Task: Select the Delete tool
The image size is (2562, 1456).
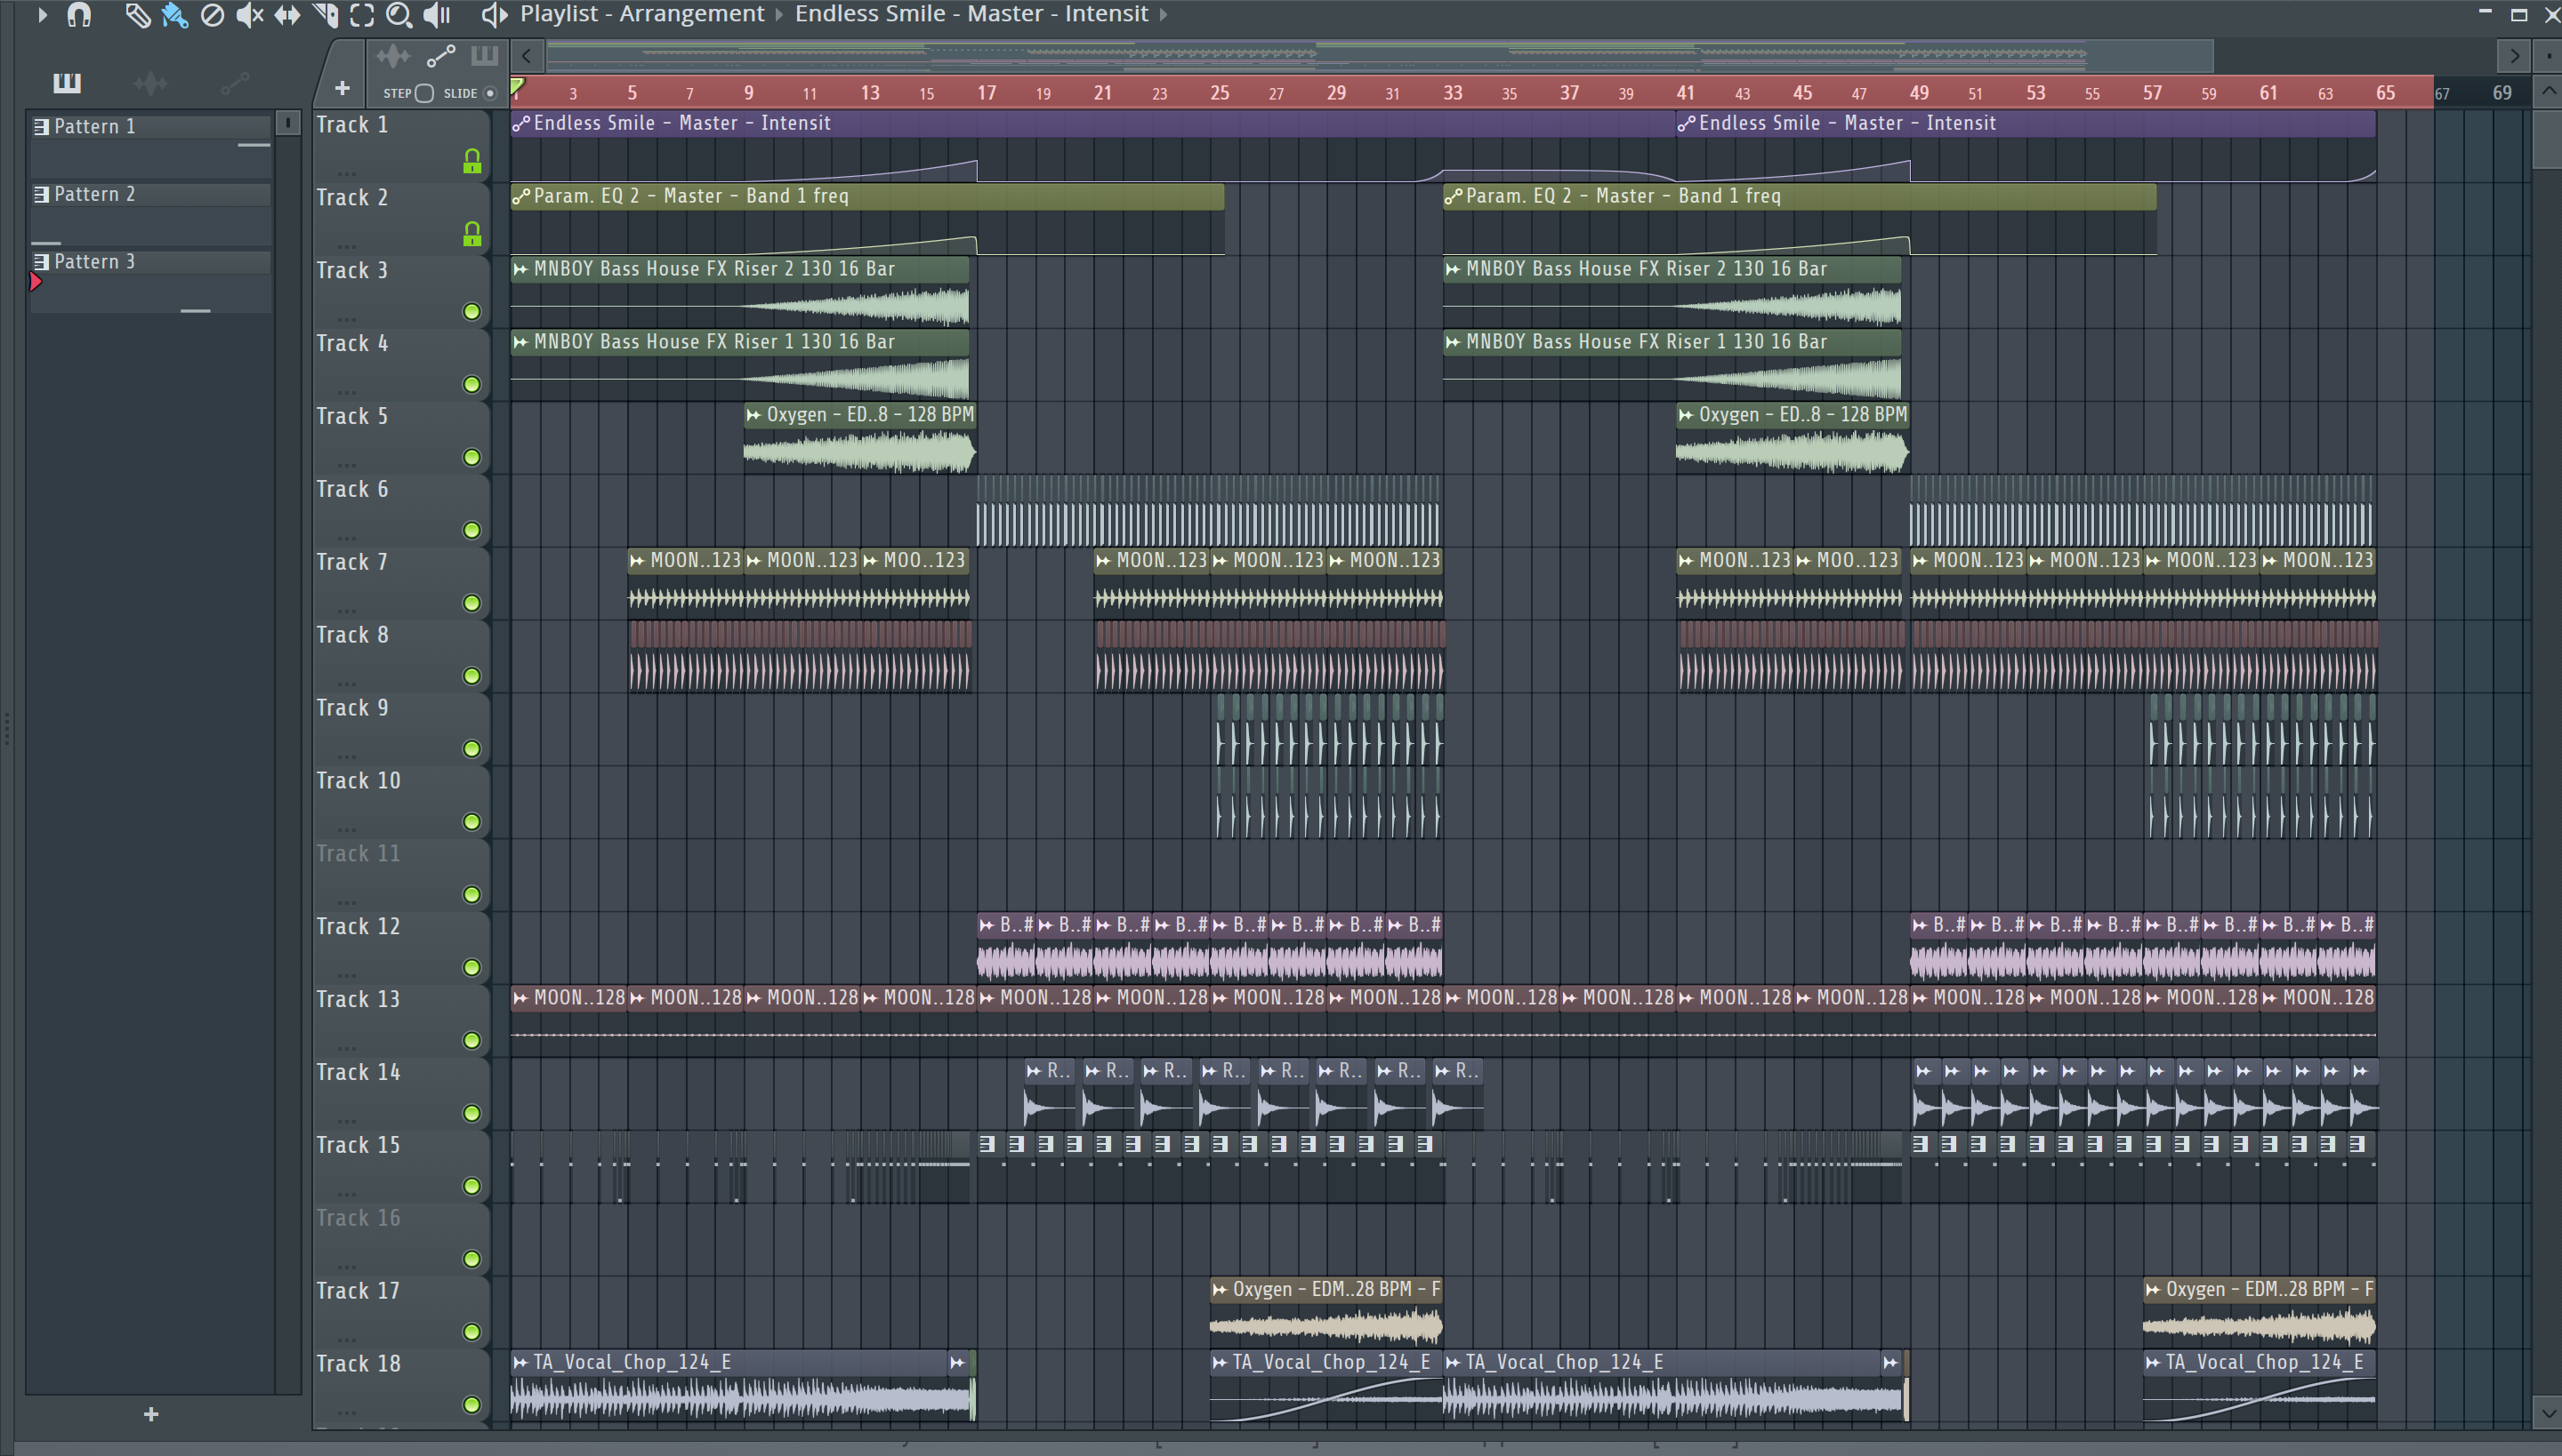Action: pyautogui.click(x=211, y=15)
